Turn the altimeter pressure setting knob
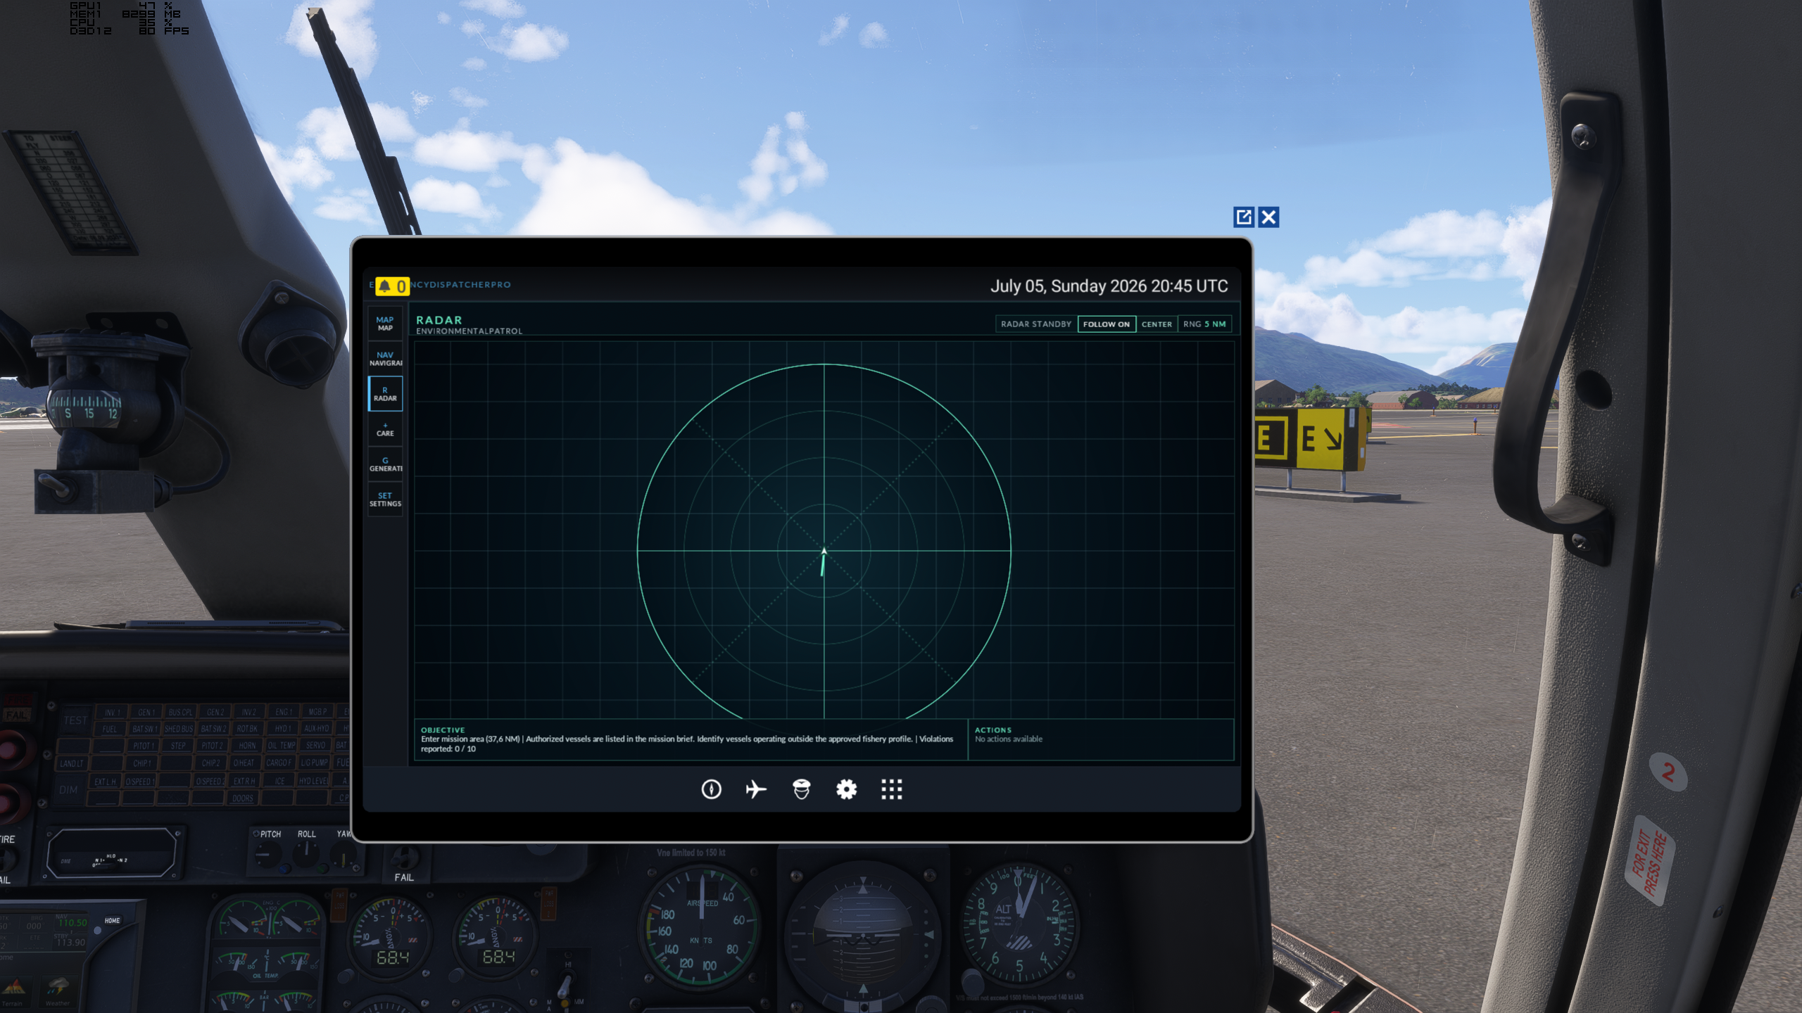Screen dimensions: 1802x1013 tap(973, 982)
